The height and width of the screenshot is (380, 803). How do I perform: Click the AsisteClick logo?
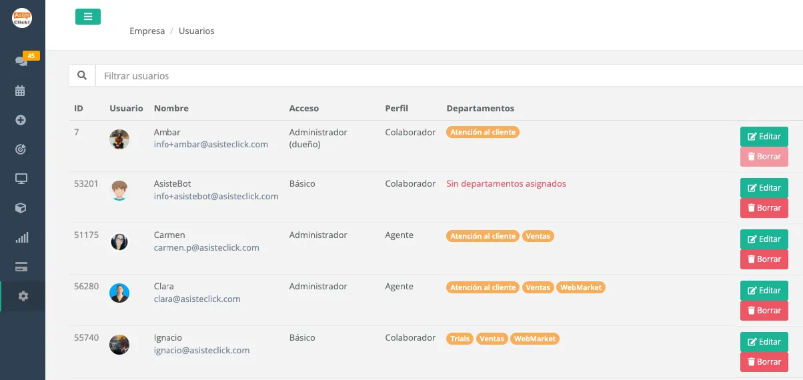point(22,18)
